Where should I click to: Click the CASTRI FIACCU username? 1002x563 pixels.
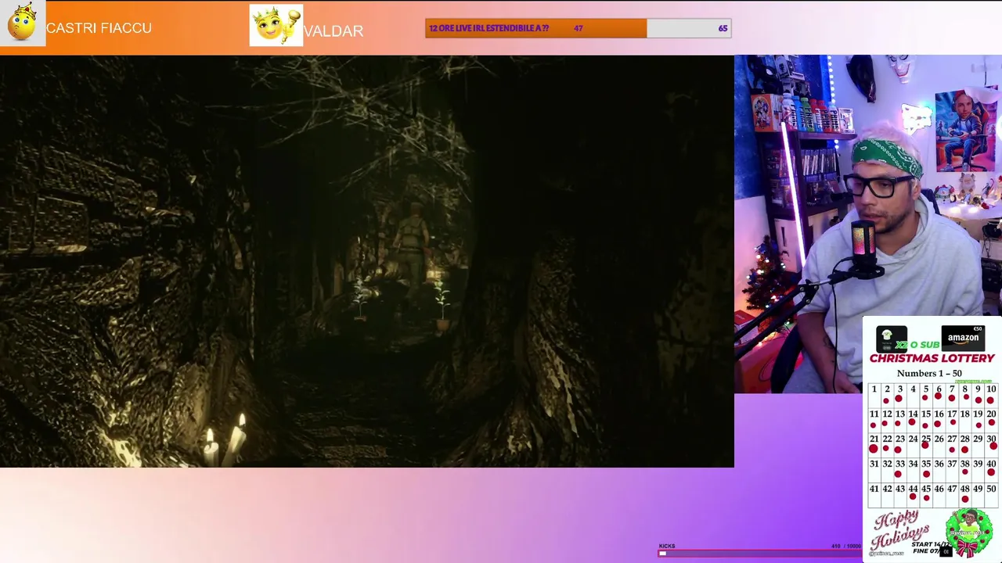click(x=99, y=28)
